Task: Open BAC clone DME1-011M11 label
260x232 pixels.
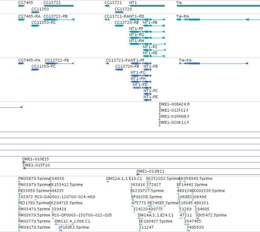Action: pos(150,171)
